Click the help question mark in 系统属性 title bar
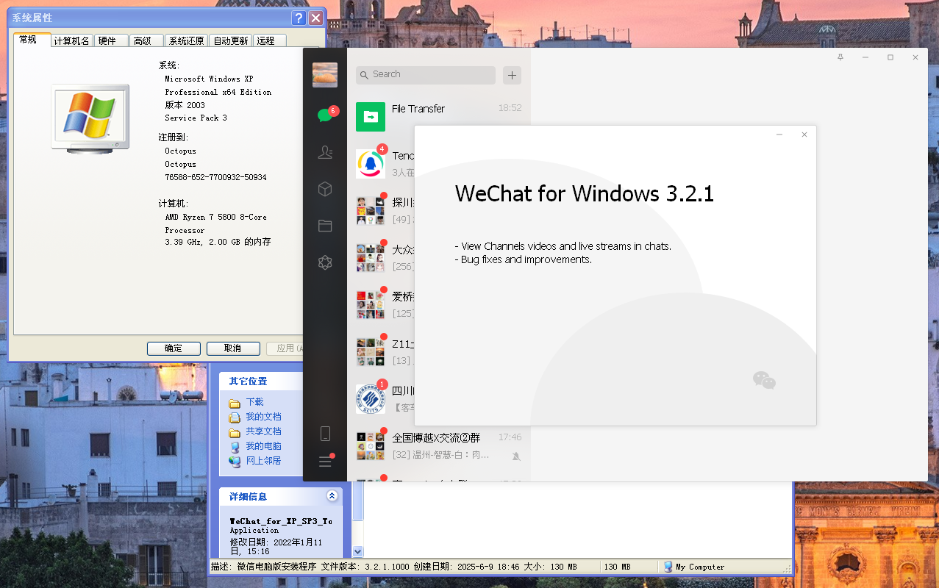 (x=299, y=18)
